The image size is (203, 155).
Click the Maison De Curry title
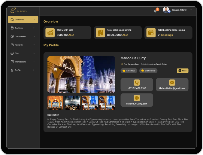(133, 58)
